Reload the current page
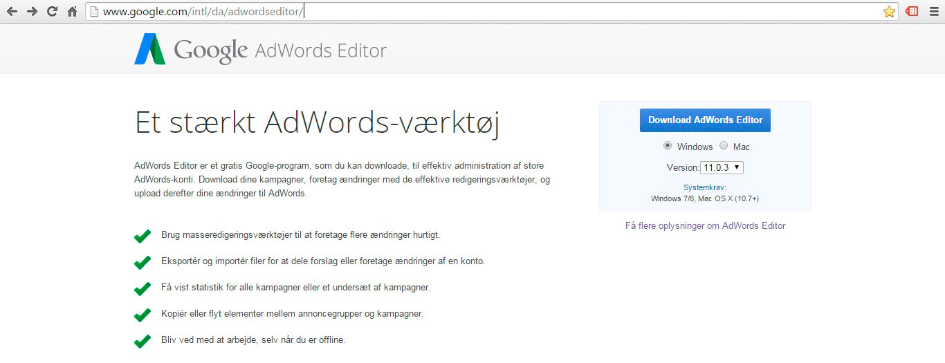945x363 pixels. point(52,12)
